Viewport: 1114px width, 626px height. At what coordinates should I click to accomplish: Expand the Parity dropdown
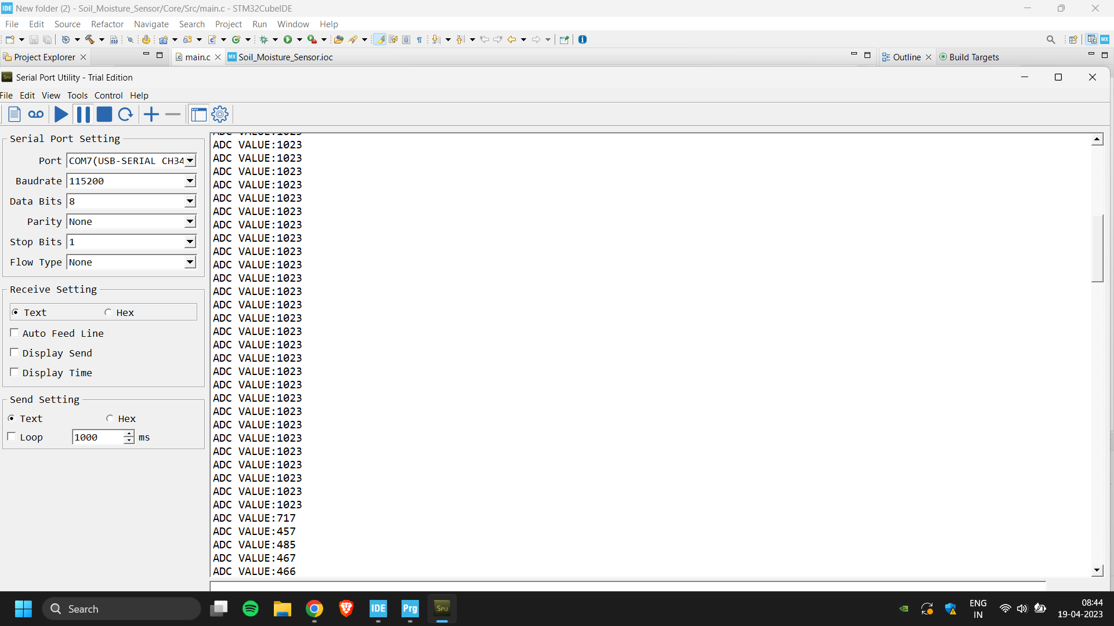click(x=190, y=221)
